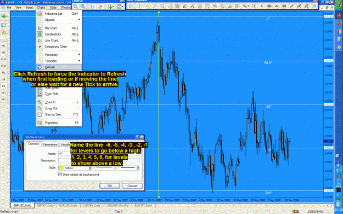Viewport: 343px width, 214px height.
Task: Select the rectangle drawing tool
Action: (x=284, y=6)
